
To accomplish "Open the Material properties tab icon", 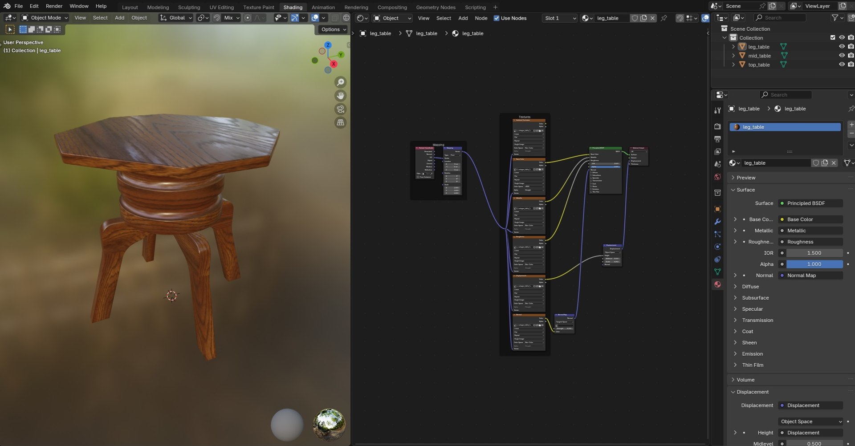I will click(717, 284).
